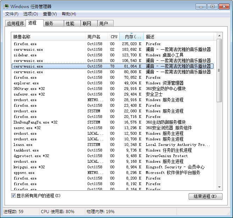Select the lsass.exe process row

23,145
